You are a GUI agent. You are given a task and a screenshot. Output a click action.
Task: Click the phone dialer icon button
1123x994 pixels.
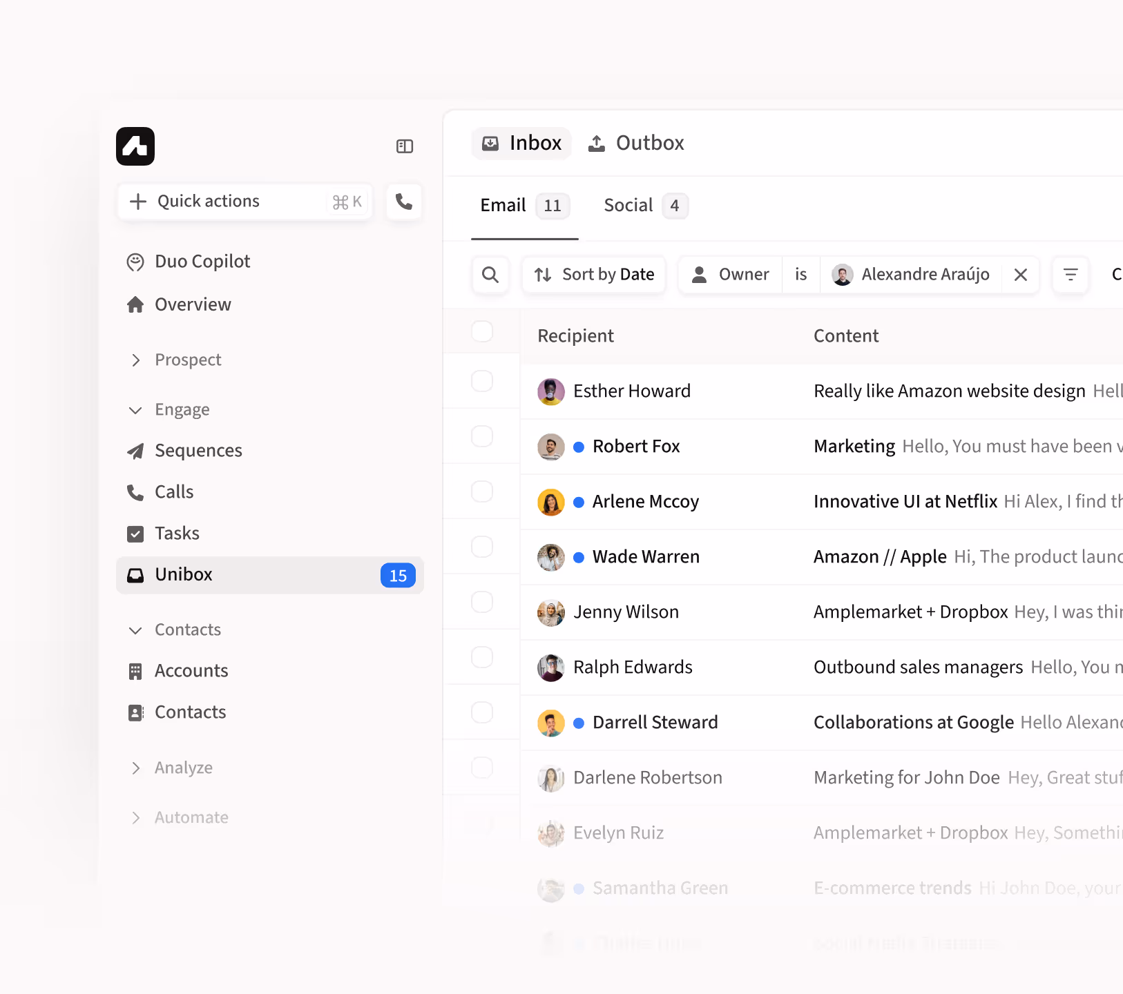point(404,202)
